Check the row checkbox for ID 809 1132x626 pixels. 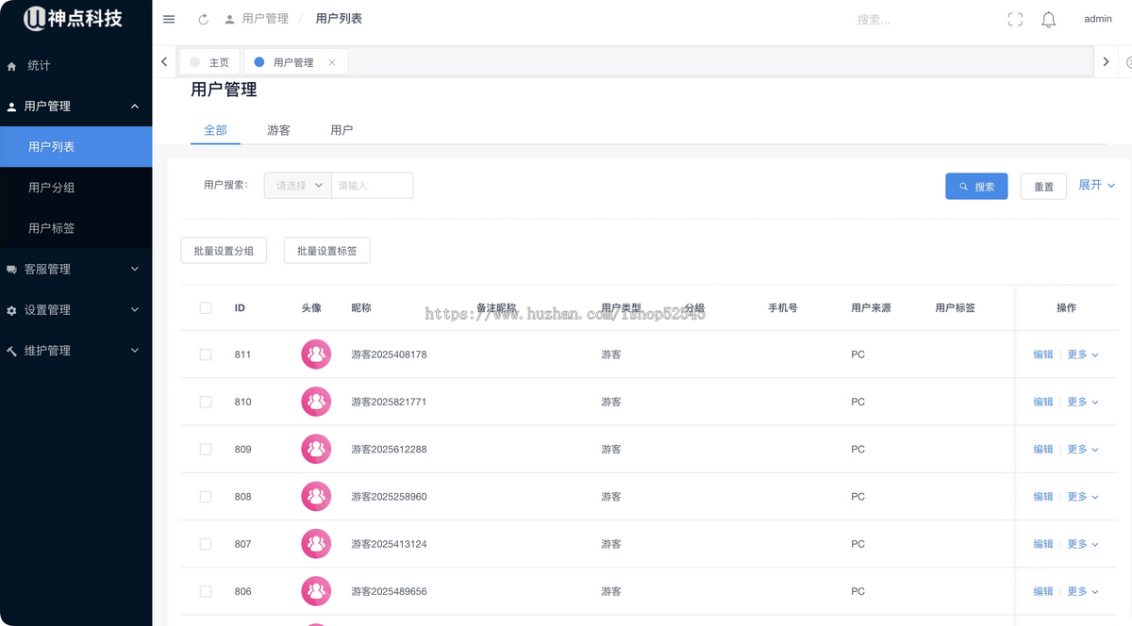(x=206, y=449)
